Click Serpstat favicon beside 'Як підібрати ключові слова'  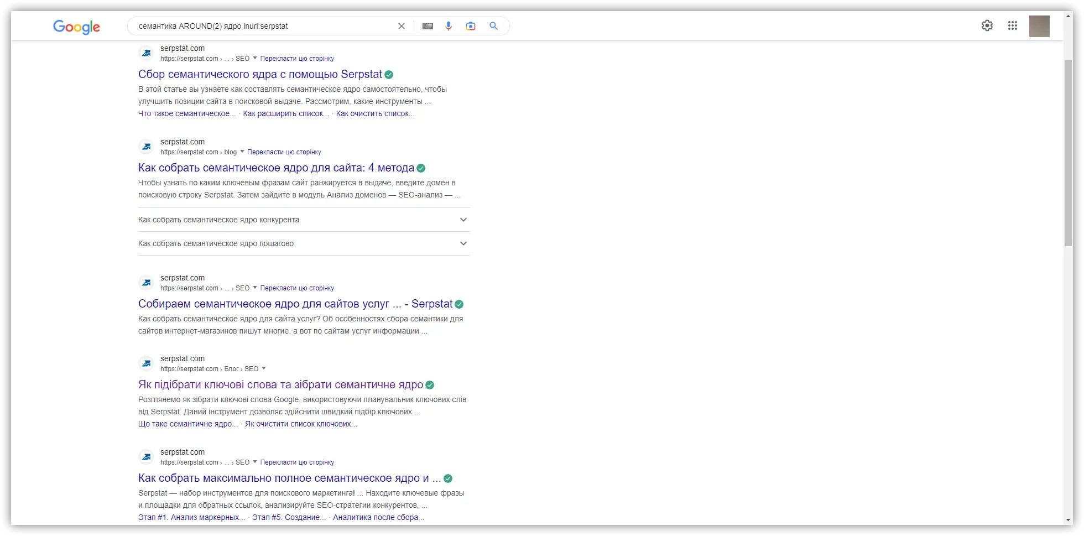pos(146,363)
